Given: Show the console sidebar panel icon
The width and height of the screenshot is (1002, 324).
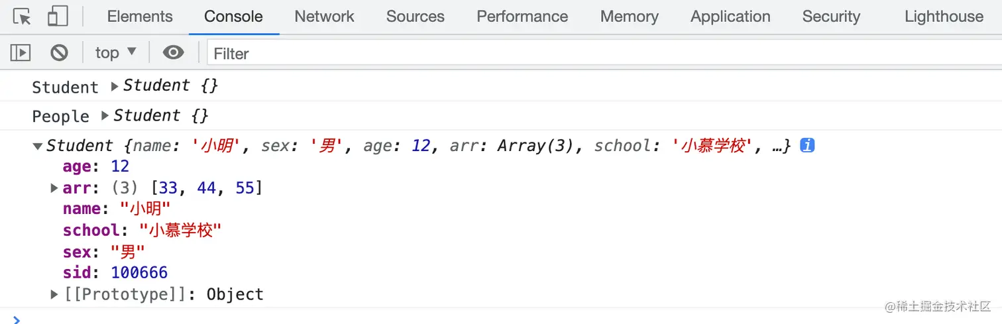Looking at the screenshot, I should click(21, 52).
